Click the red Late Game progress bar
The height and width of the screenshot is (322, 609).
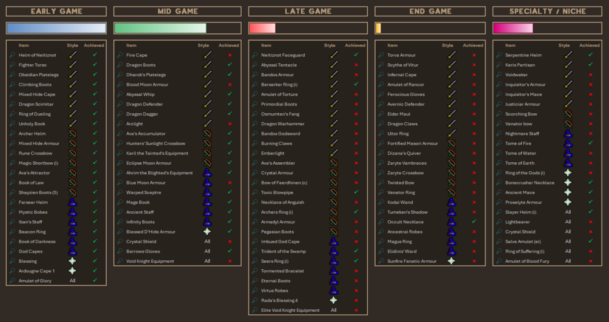click(x=262, y=28)
